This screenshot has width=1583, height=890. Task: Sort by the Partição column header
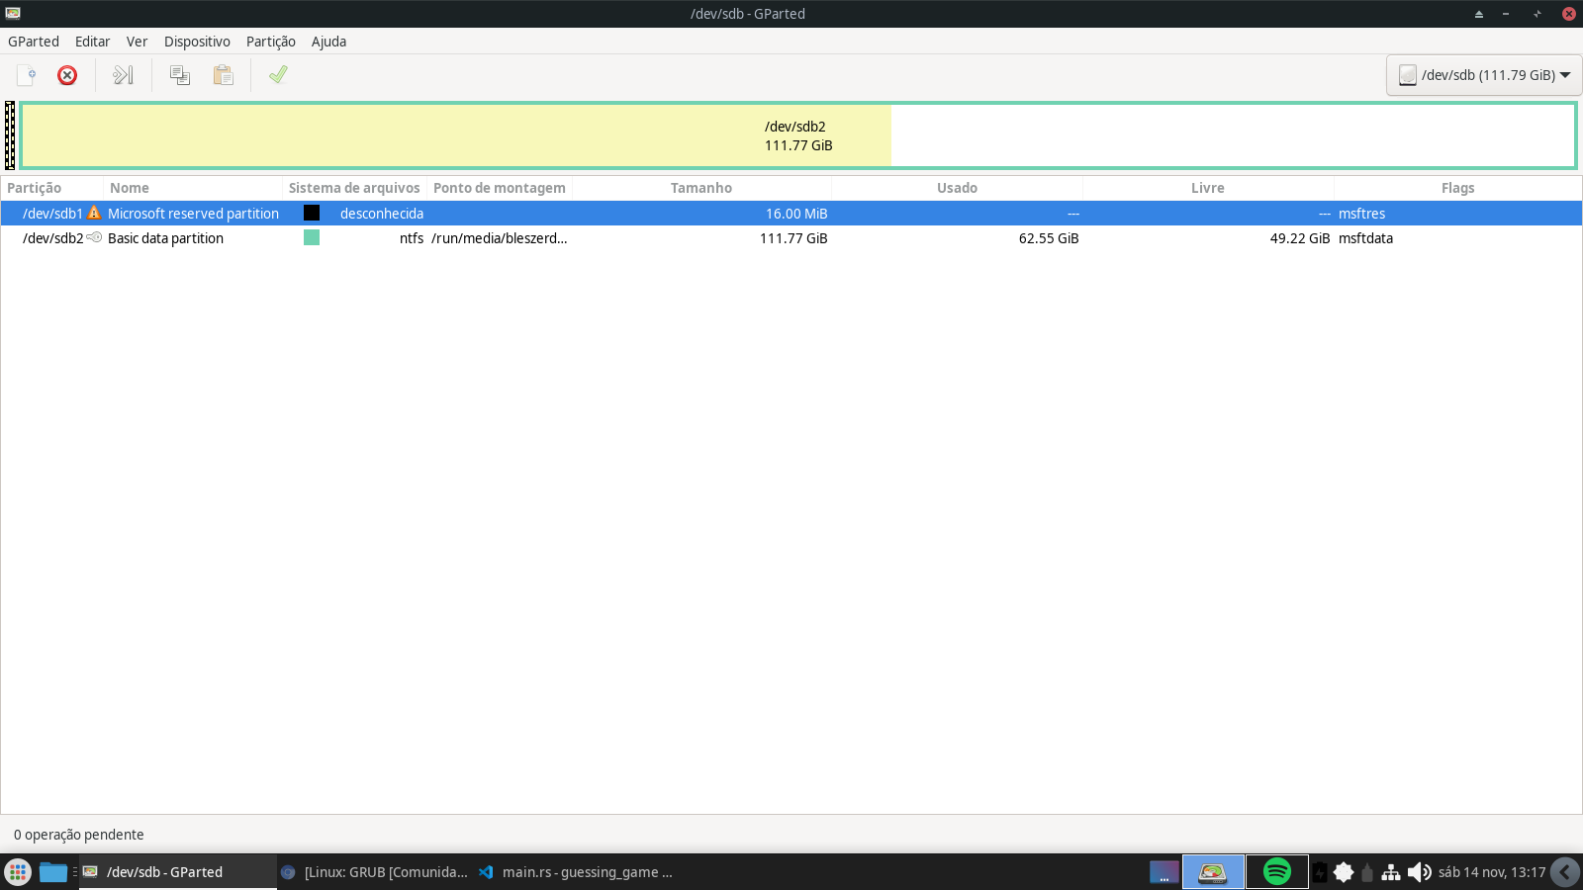coord(51,188)
